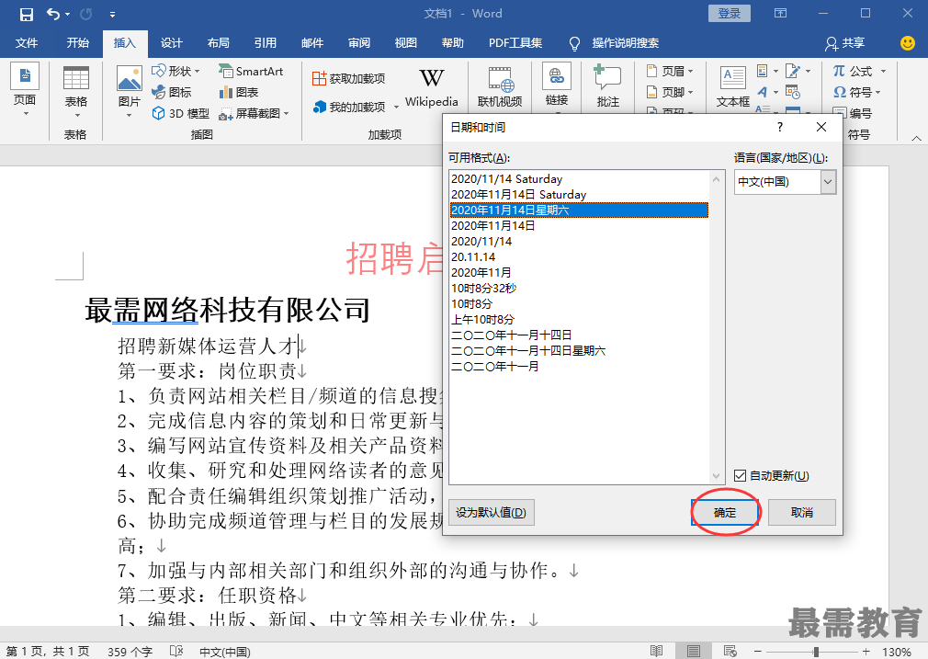The image size is (928, 659).
Task: Open the 屏幕截图 screenshot dropdown
Action: (254, 113)
